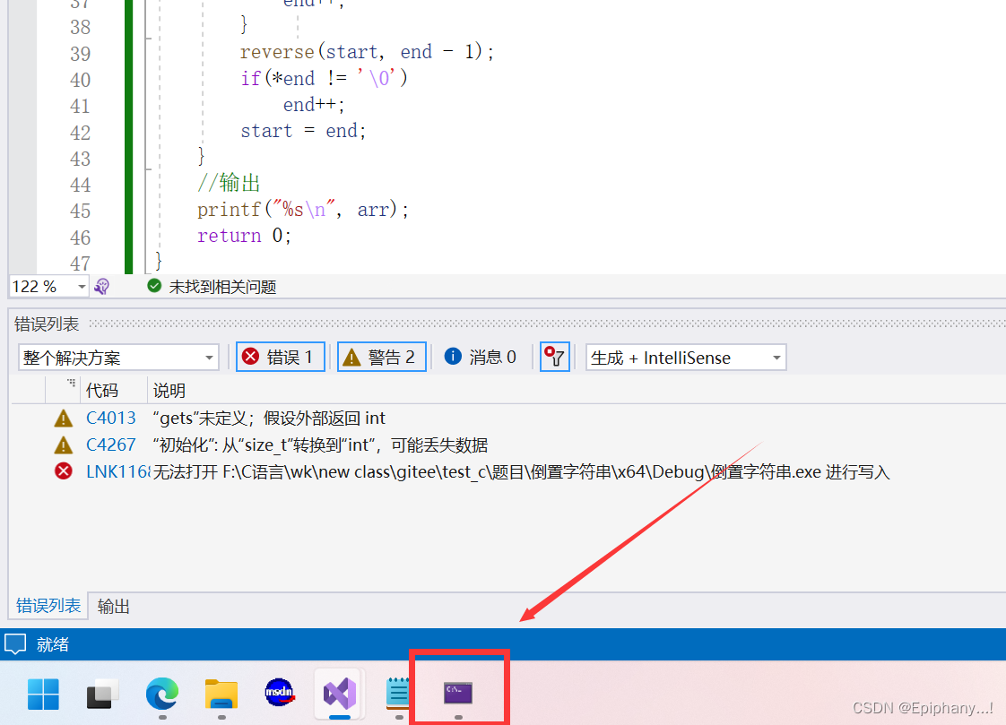Viewport: 1006px width, 725px height.
Task: Toggle the 警告 2 warnings filter
Action: 381,356
